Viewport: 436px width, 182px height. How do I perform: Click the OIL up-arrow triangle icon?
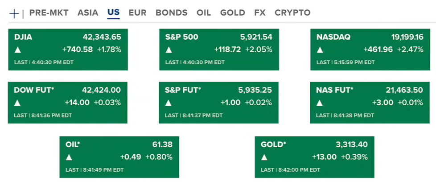69,157
